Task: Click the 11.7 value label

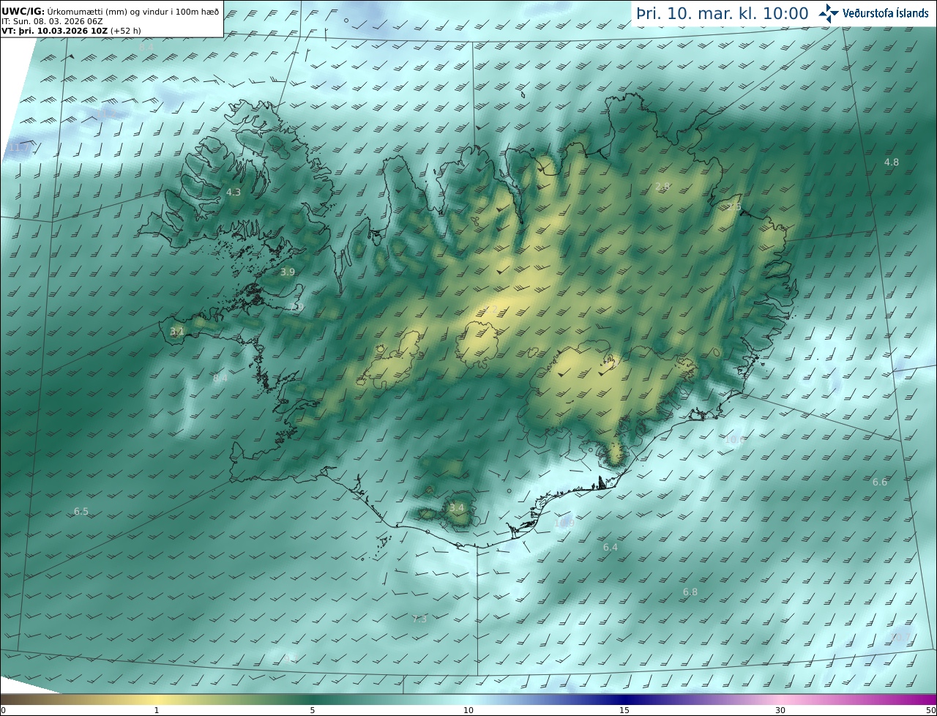Action: click(x=20, y=149)
